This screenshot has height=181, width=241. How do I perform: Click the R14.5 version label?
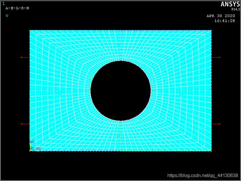pyautogui.click(x=236, y=9)
